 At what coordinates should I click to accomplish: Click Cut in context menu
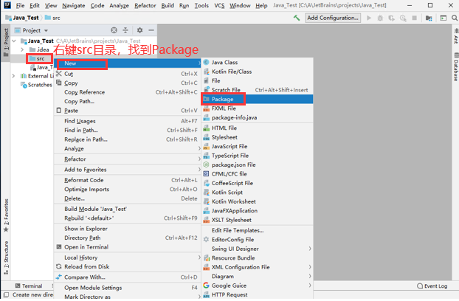[x=128, y=74]
